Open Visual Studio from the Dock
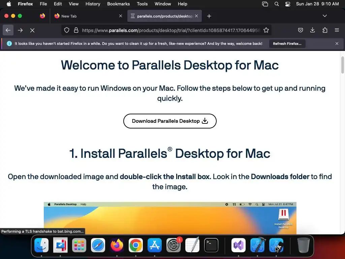This screenshot has height=259, width=345. coord(239,245)
